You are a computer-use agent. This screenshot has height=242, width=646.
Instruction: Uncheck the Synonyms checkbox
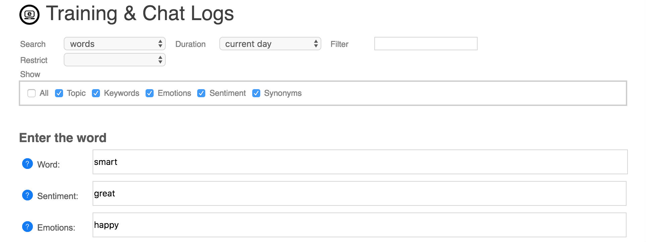tap(256, 93)
